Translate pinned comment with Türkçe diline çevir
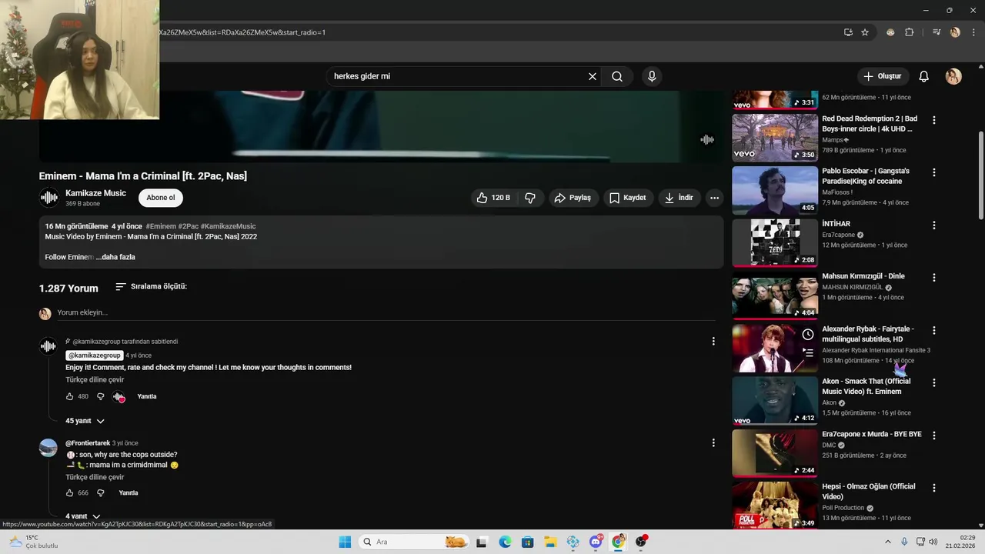Viewport: 985px width, 554px height. coord(95,379)
